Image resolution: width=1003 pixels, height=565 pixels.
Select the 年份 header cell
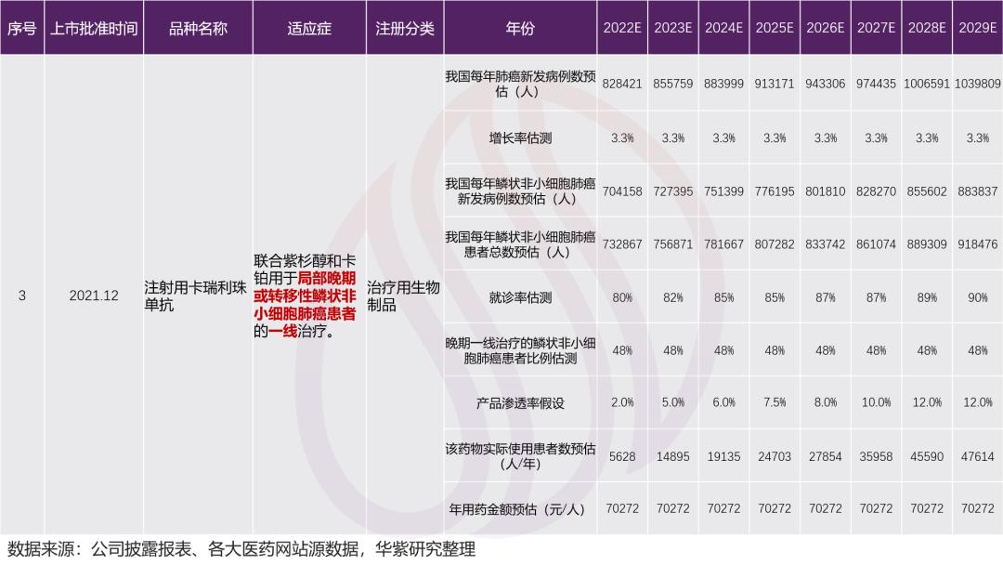tap(520, 28)
